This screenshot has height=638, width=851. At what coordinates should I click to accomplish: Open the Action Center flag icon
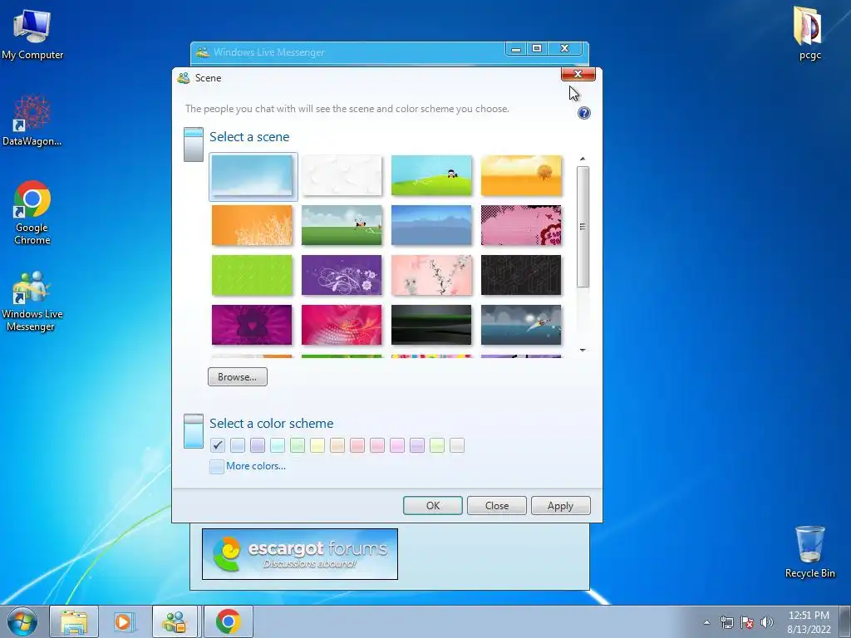click(747, 622)
